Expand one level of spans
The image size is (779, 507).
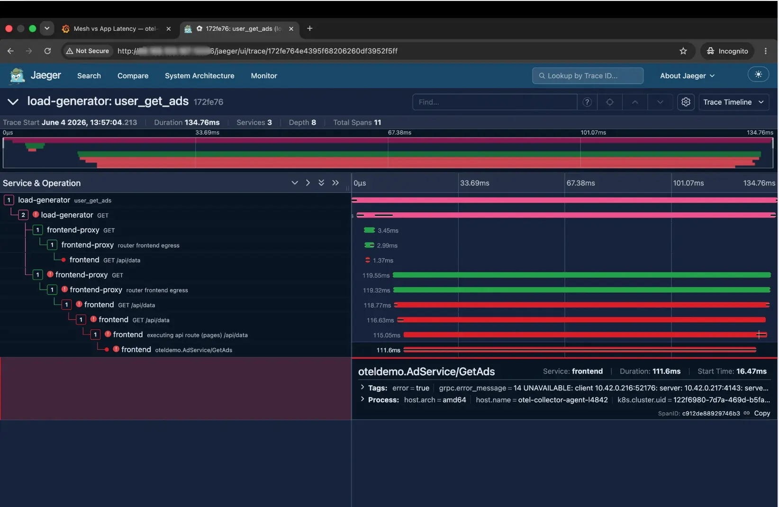295,183
